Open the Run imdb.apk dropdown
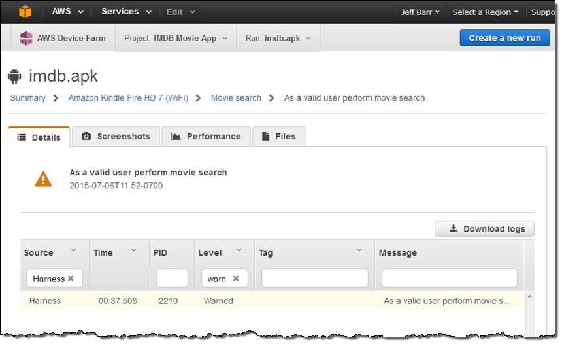This screenshot has width=562, height=344. tap(278, 38)
